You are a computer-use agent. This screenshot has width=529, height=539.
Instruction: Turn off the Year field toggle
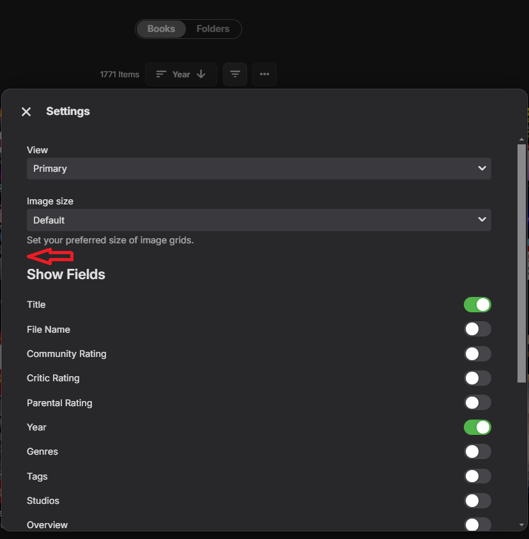click(x=477, y=427)
